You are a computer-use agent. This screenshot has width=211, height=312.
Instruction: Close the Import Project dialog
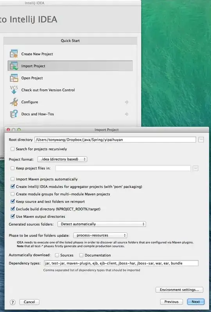(x=8, y=130)
